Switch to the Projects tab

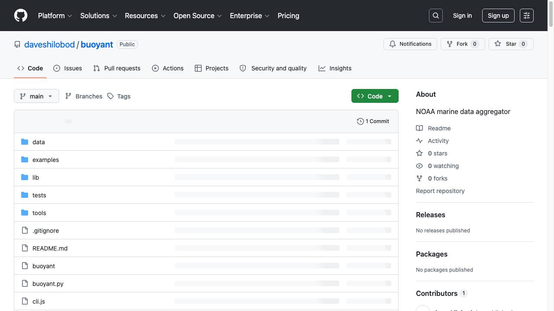(212, 68)
